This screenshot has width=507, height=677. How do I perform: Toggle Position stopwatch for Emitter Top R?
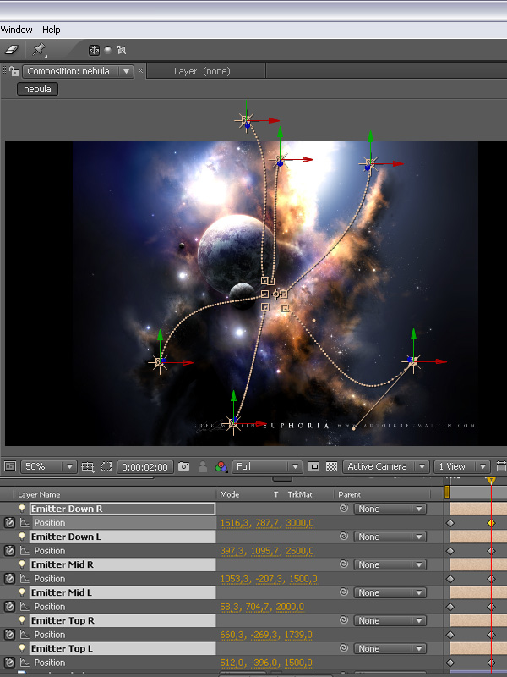point(9,635)
